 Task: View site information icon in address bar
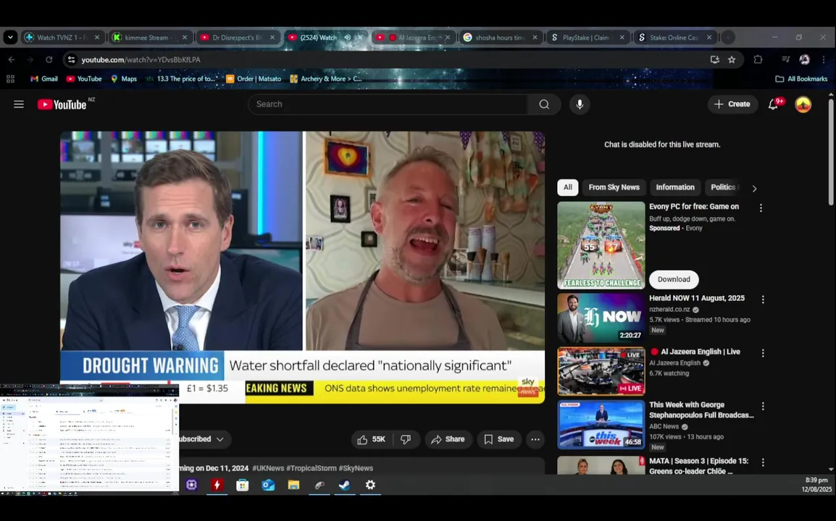pyautogui.click(x=71, y=59)
